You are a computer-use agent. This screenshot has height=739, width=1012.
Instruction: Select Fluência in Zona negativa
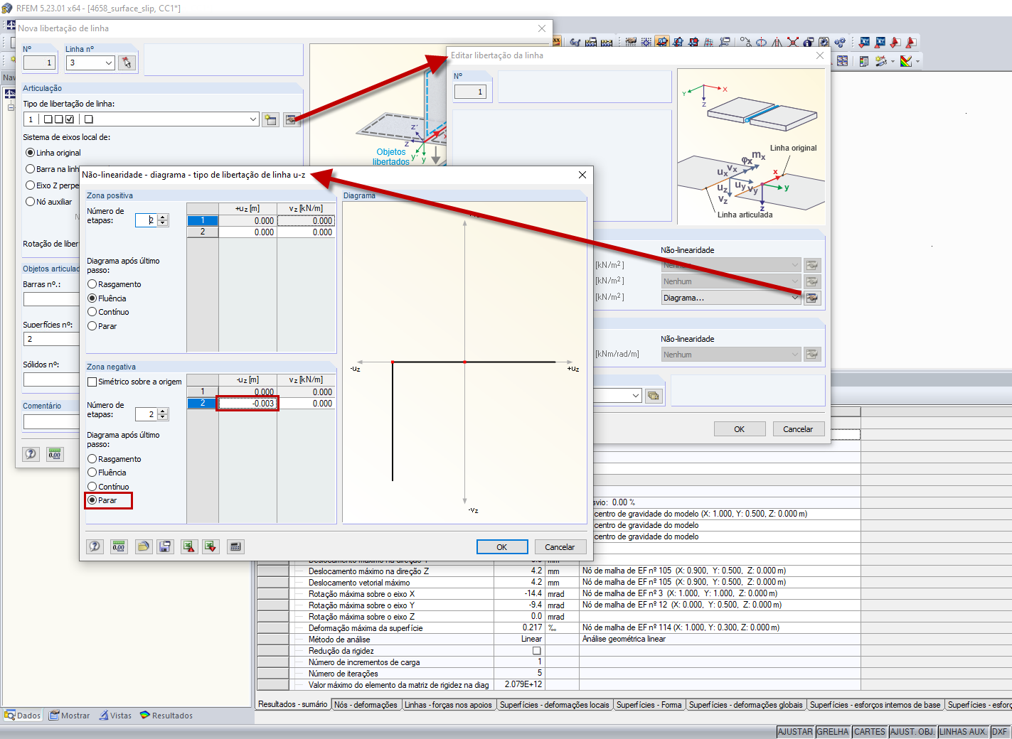[107, 473]
